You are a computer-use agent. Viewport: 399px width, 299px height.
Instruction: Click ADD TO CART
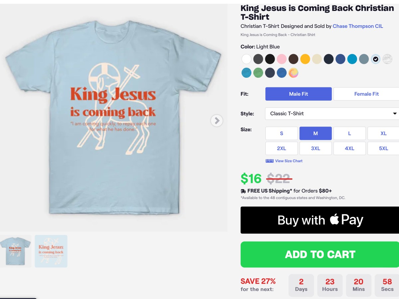point(320,254)
